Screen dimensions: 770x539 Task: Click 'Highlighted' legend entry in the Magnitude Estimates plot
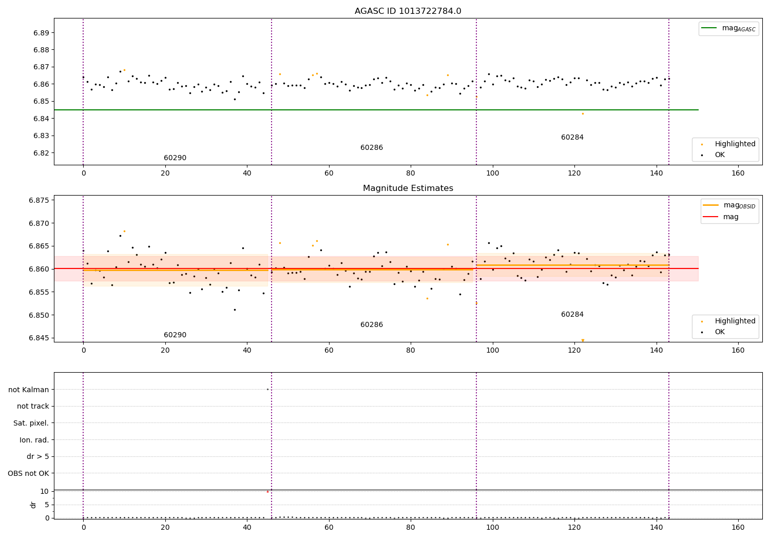click(x=728, y=321)
